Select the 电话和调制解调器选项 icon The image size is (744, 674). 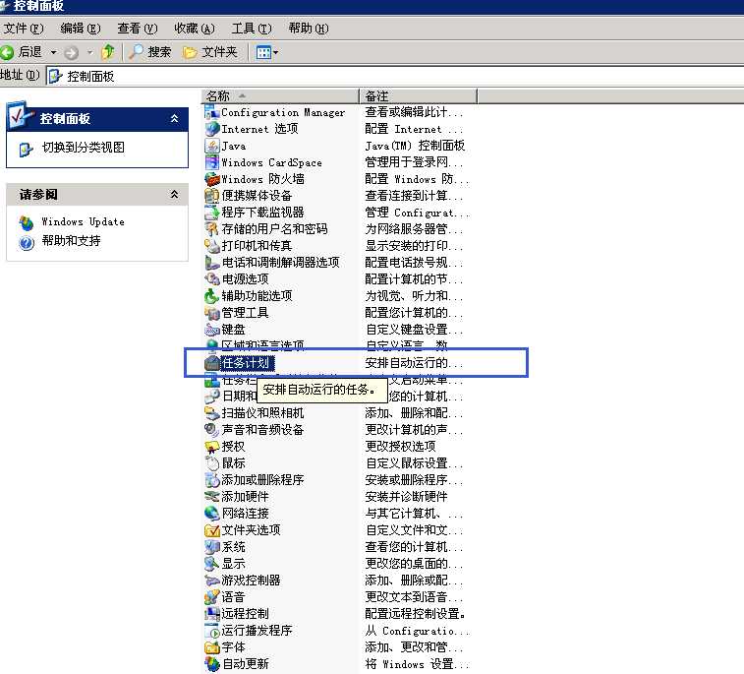211,262
